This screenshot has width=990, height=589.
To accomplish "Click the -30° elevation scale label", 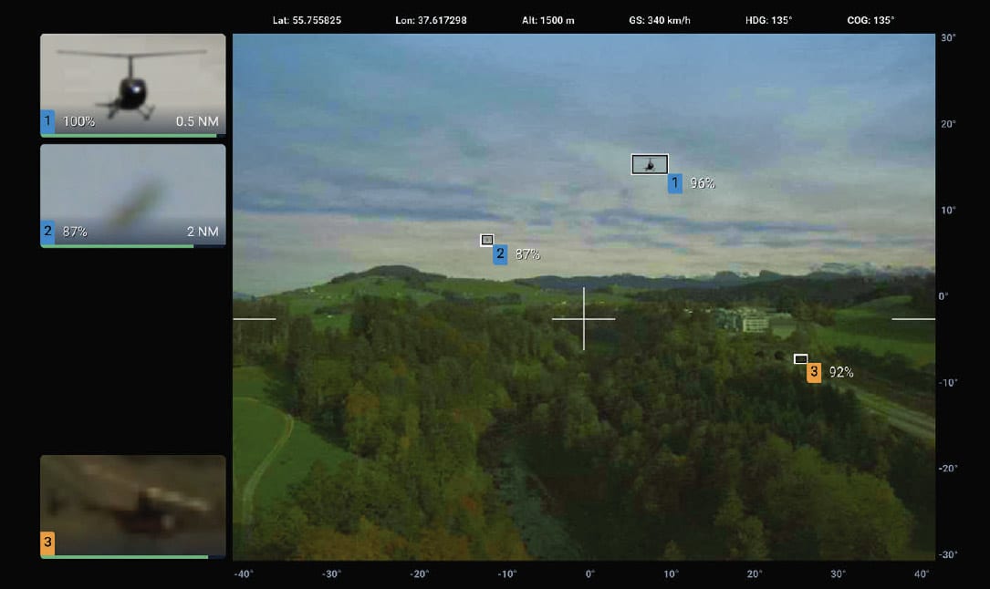I will [948, 555].
